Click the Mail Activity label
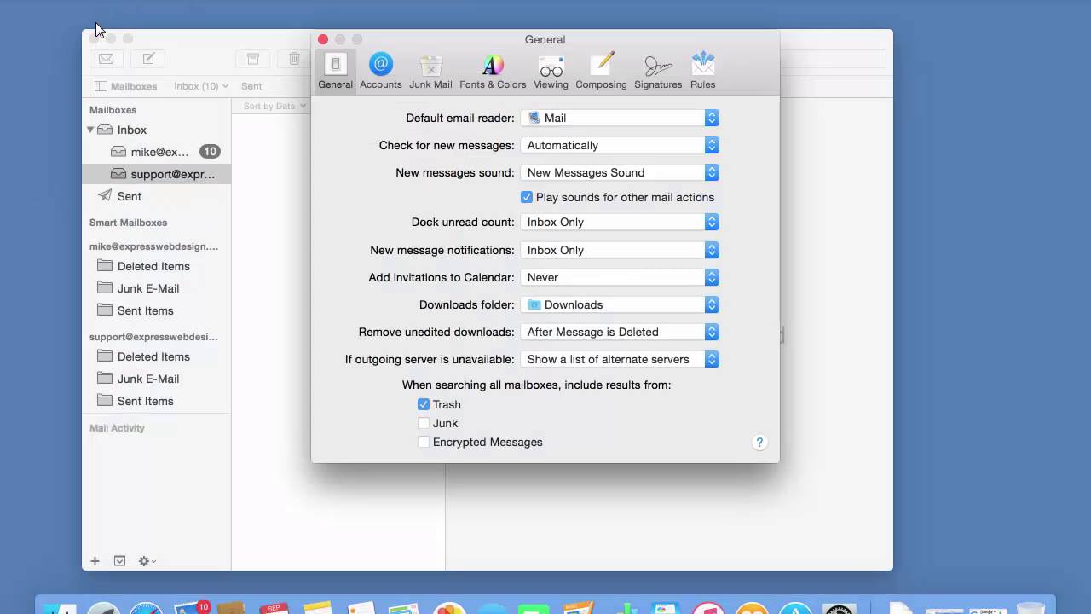 (x=117, y=428)
